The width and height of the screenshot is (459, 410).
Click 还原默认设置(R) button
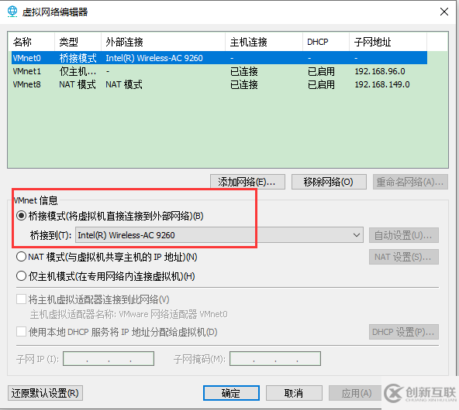click(46, 393)
